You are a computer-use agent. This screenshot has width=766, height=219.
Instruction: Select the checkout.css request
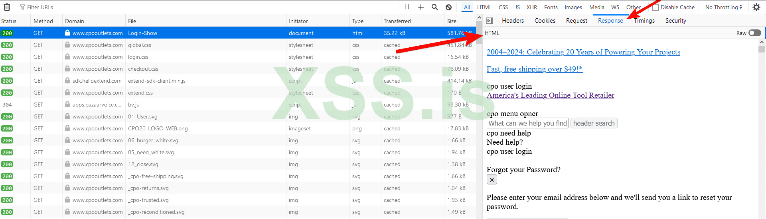click(238, 69)
